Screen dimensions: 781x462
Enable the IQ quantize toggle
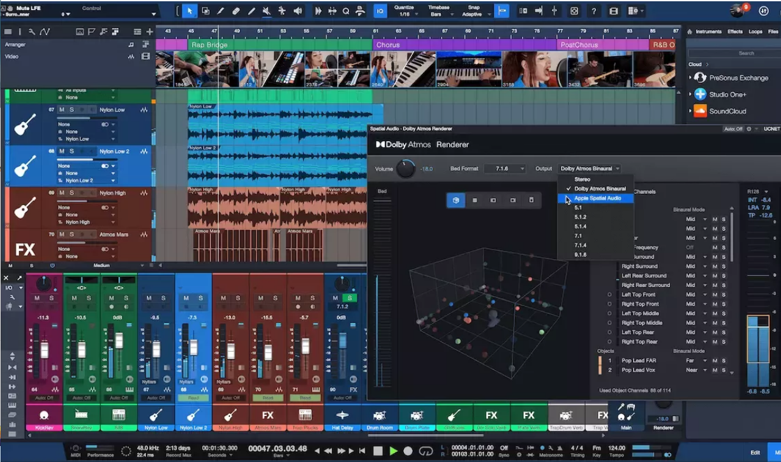click(x=380, y=11)
